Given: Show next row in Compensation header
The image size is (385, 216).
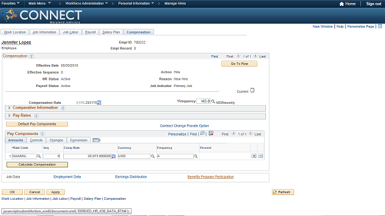Looking at the screenshot, I should 255,56.
